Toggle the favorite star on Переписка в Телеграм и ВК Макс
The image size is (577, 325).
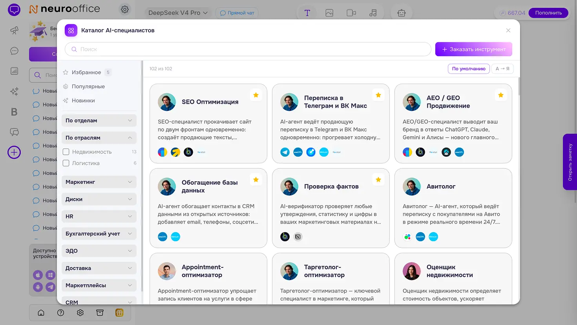pos(378,95)
